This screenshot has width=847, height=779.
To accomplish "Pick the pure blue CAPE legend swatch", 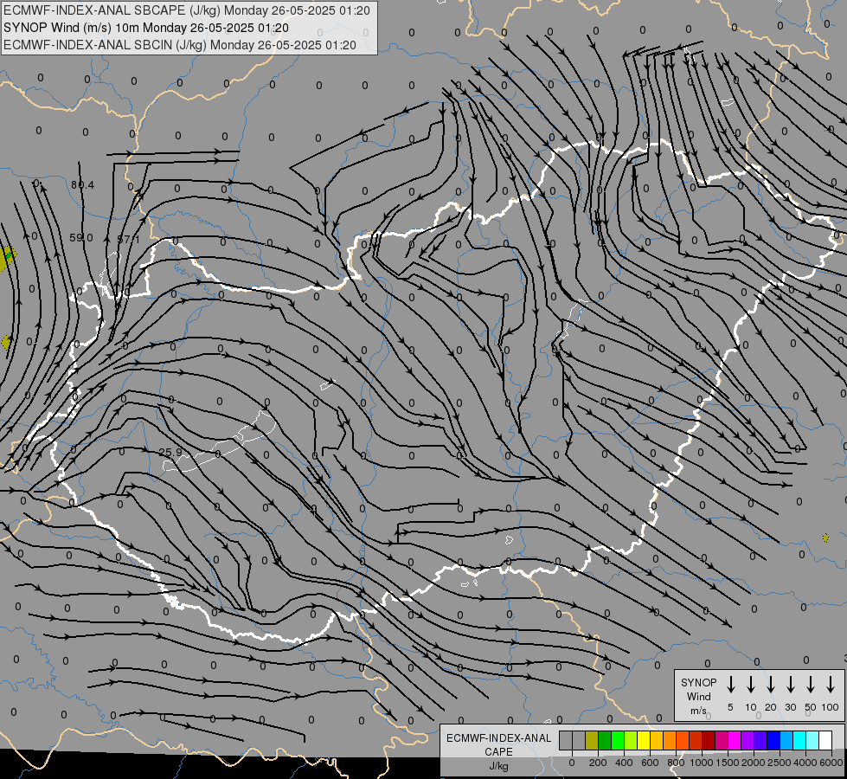I will coord(773,740).
